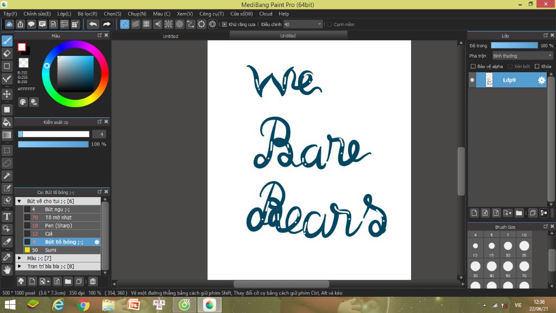Open the Bộ lọc(R) menu
This screenshot has width=556, height=313.
tap(87, 14)
